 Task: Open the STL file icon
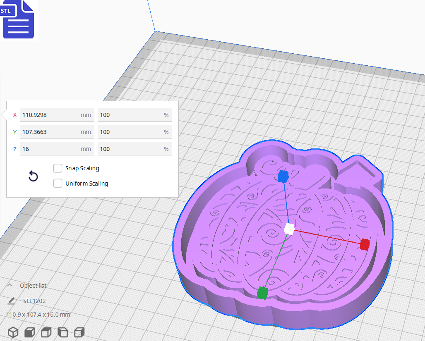[x=18, y=19]
